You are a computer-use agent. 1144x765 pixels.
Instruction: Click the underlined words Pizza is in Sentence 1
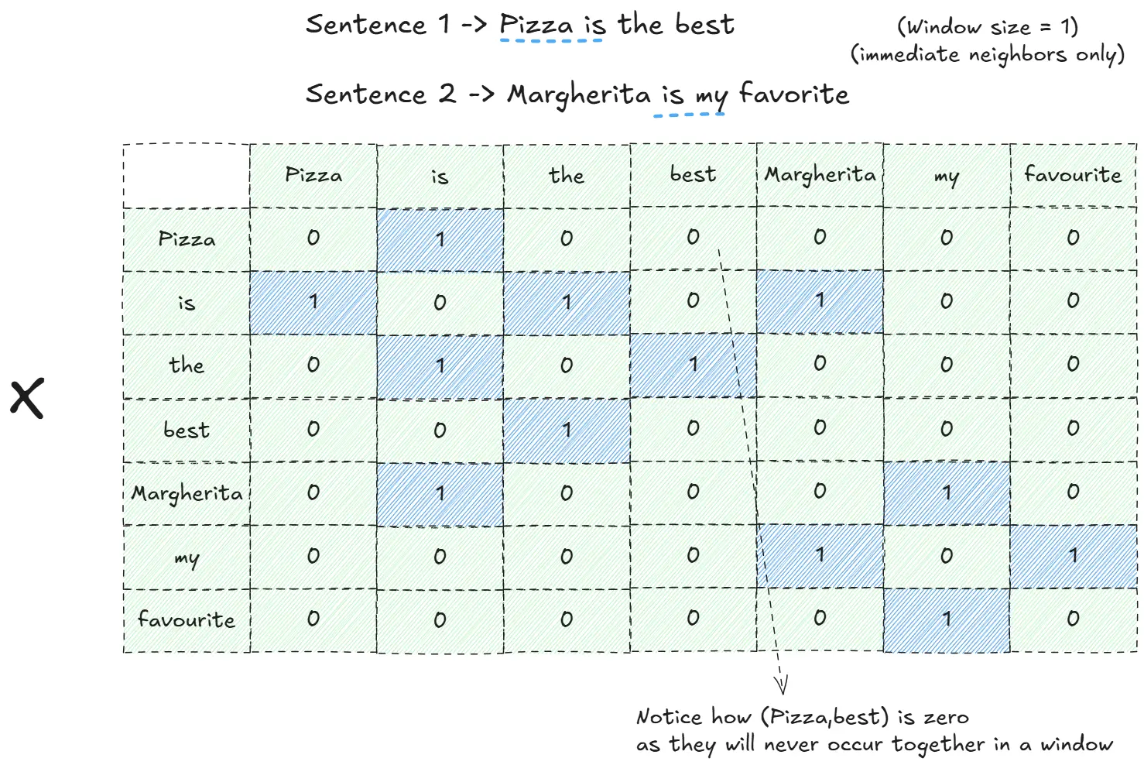point(552,26)
